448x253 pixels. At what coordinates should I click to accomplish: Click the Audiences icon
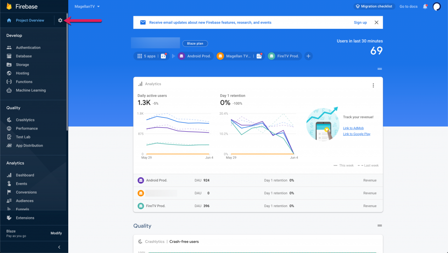pyautogui.click(x=9, y=200)
